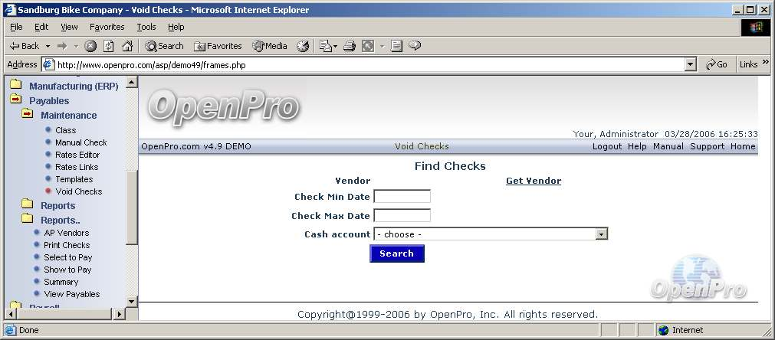Click the Refresh page icon

[109, 46]
